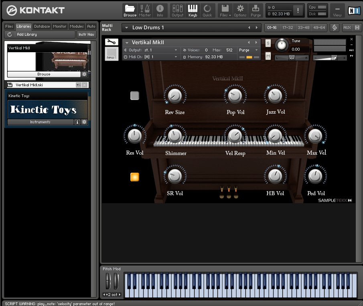The image size is (363, 306).
Task: Toggle the gray reverb switch button
Action: [x=135, y=96]
